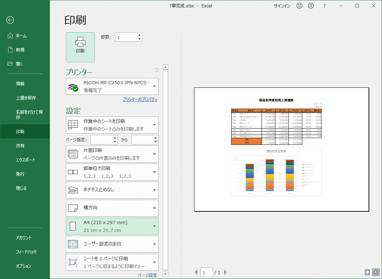Decrease the end page after から
The height and width of the screenshot is (279, 382).
[x=156, y=142]
